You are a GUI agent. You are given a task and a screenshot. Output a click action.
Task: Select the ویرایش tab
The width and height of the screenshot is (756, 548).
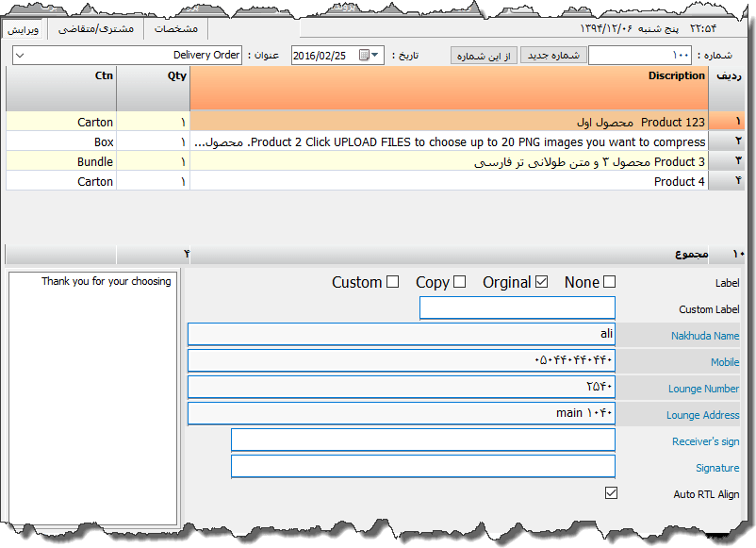coord(24,29)
